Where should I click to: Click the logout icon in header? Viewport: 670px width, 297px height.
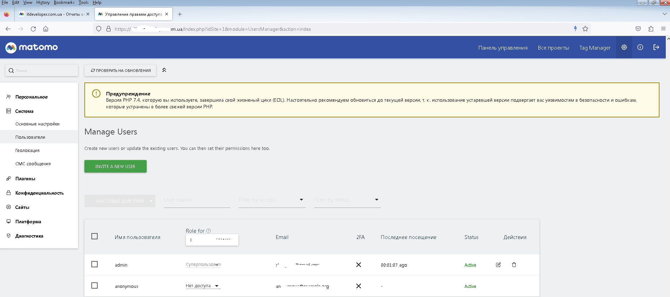(x=656, y=48)
